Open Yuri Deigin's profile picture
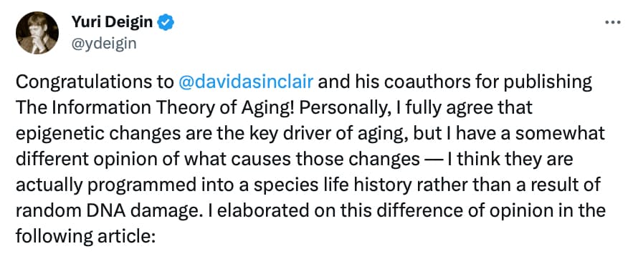Image resolution: width=638 pixels, height=259 pixels. point(37,33)
